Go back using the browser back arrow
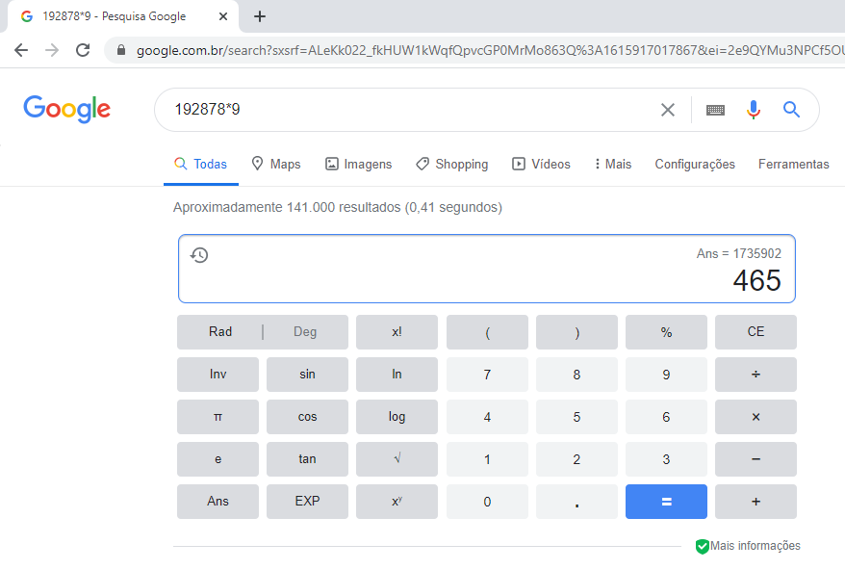 click(21, 50)
